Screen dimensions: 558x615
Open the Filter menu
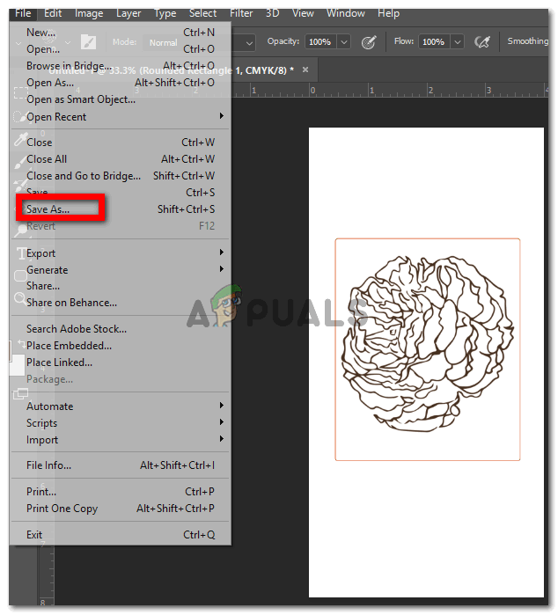(241, 13)
